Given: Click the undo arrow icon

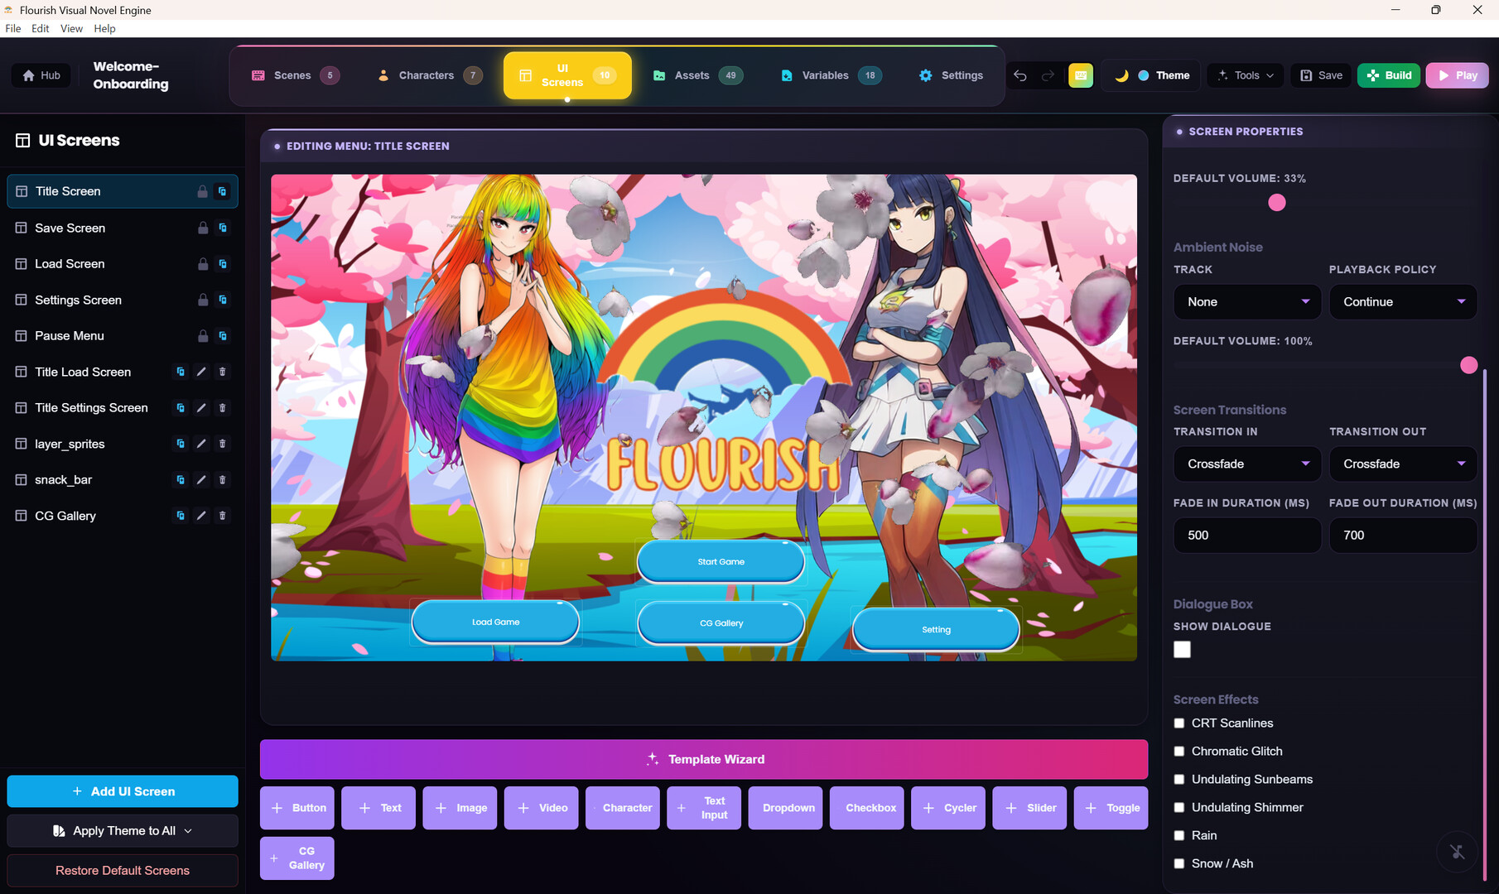Looking at the screenshot, I should (x=1020, y=75).
